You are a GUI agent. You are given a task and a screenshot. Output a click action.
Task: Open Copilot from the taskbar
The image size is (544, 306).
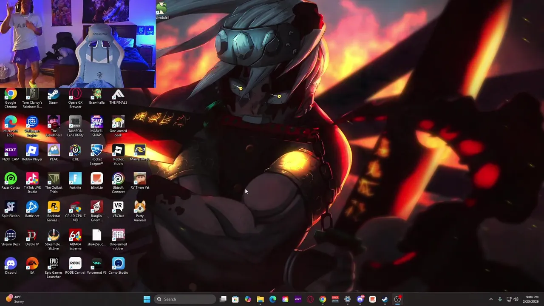[x=248, y=299]
